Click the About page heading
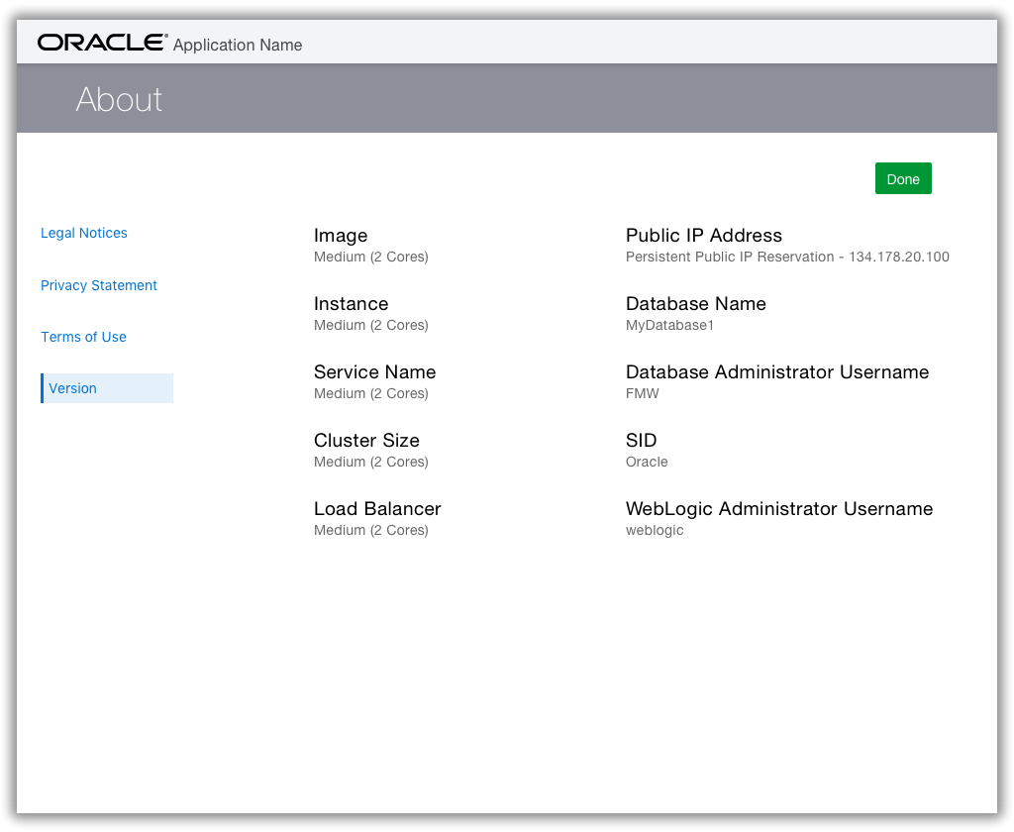 tap(119, 99)
